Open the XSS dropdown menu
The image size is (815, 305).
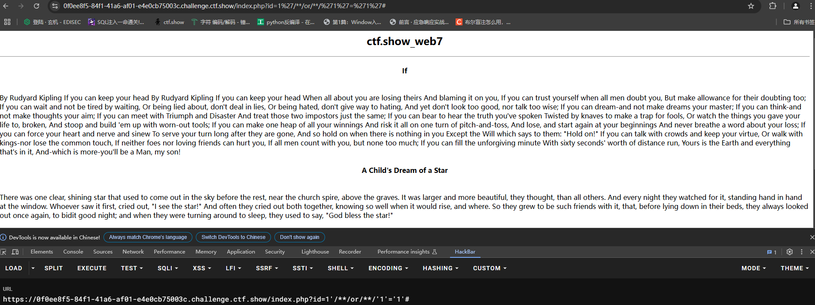click(x=202, y=268)
